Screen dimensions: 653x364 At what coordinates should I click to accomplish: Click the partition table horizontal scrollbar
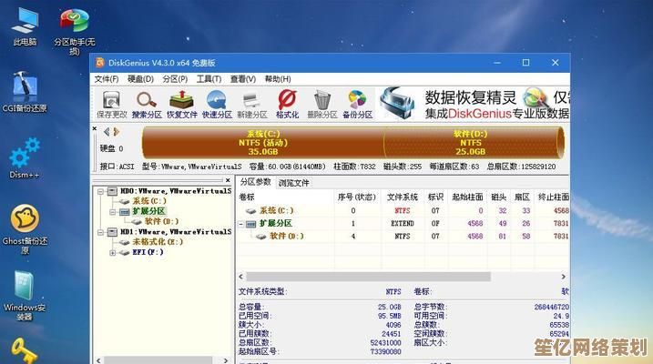[369, 277]
